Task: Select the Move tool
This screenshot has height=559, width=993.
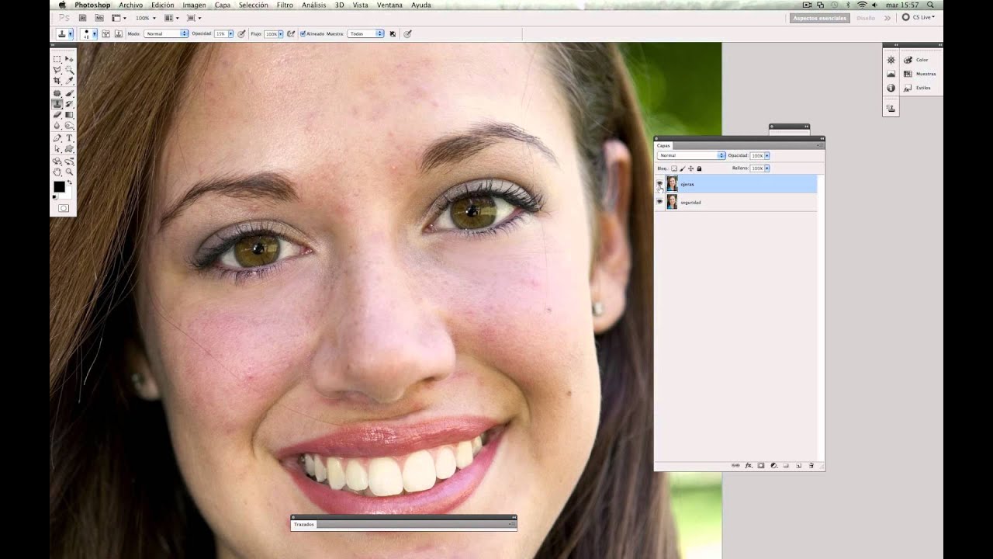Action: coord(70,59)
